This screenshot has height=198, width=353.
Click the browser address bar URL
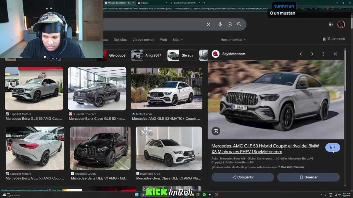(x=188, y=9)
